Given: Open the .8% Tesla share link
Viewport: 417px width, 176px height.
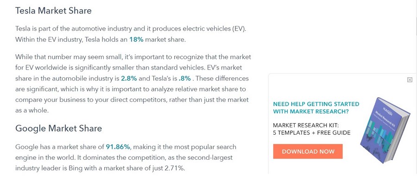Looking at the screenshot, I should point(184,78).
